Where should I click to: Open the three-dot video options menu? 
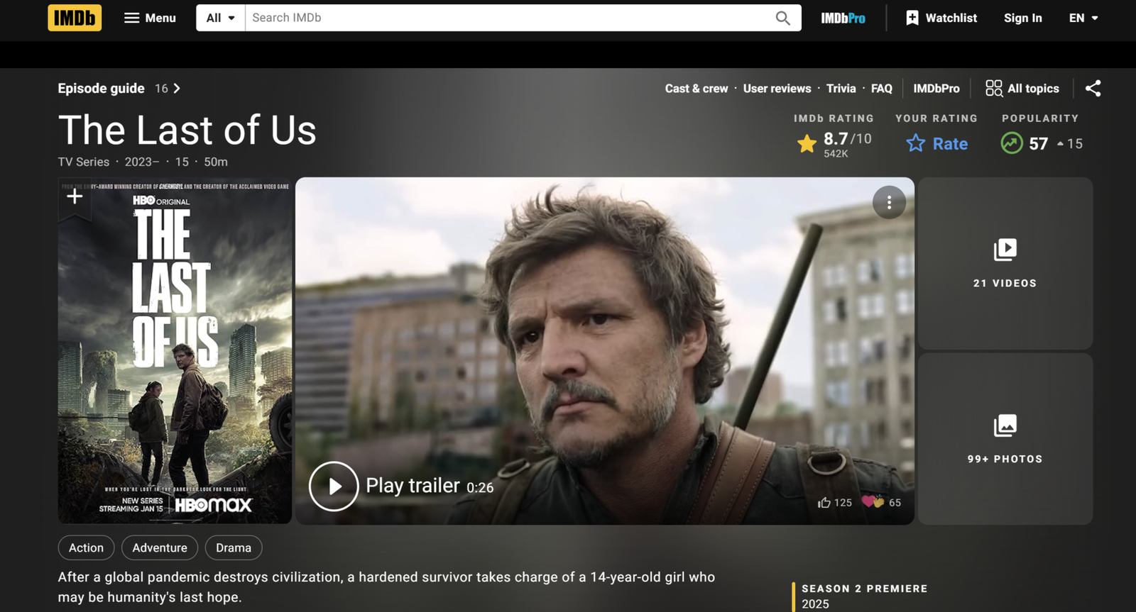[x=889, y=203]
